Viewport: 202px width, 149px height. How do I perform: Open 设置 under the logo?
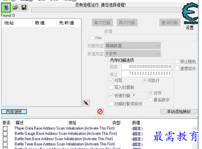click(190, 28)
